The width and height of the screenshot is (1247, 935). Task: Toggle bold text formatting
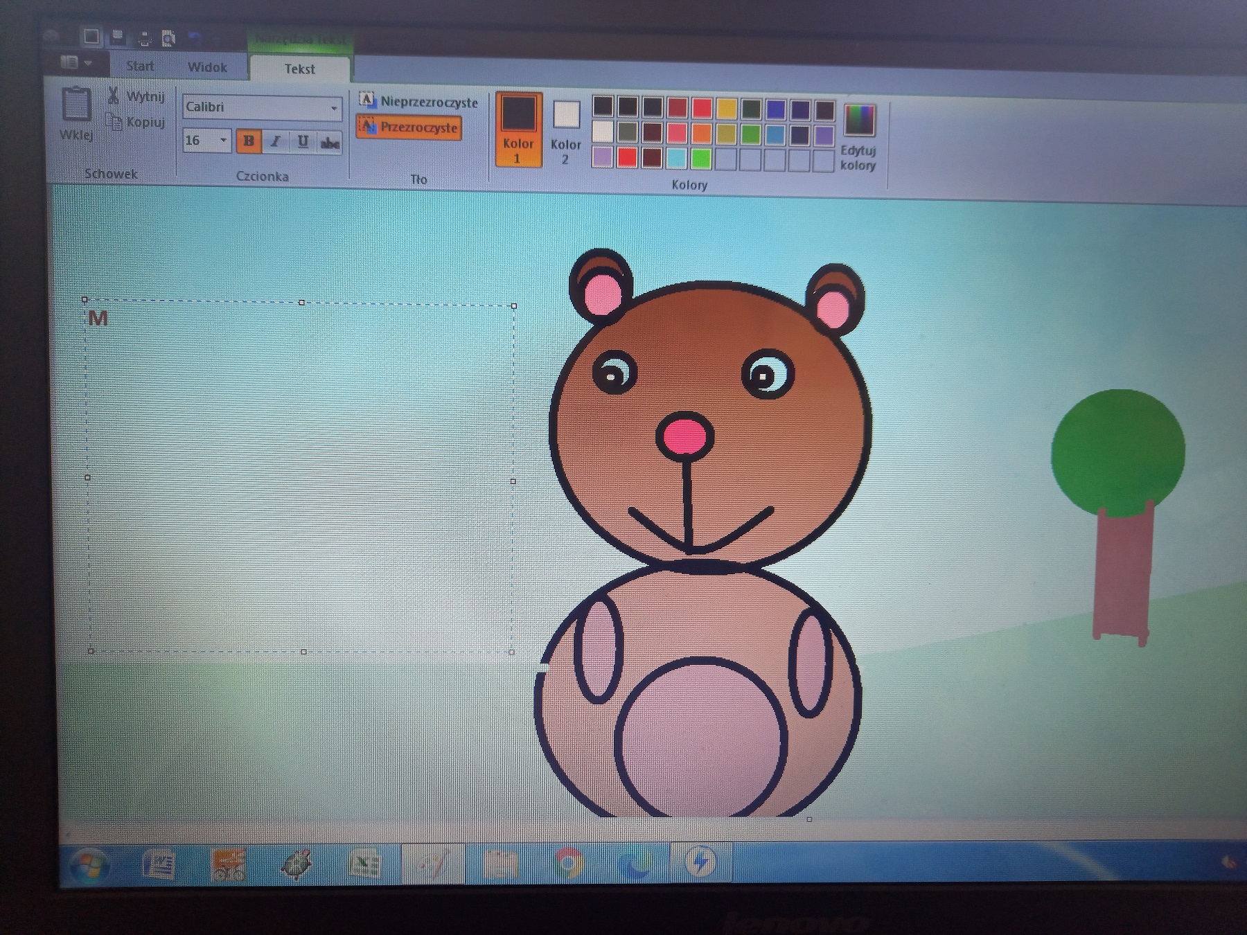248,141
